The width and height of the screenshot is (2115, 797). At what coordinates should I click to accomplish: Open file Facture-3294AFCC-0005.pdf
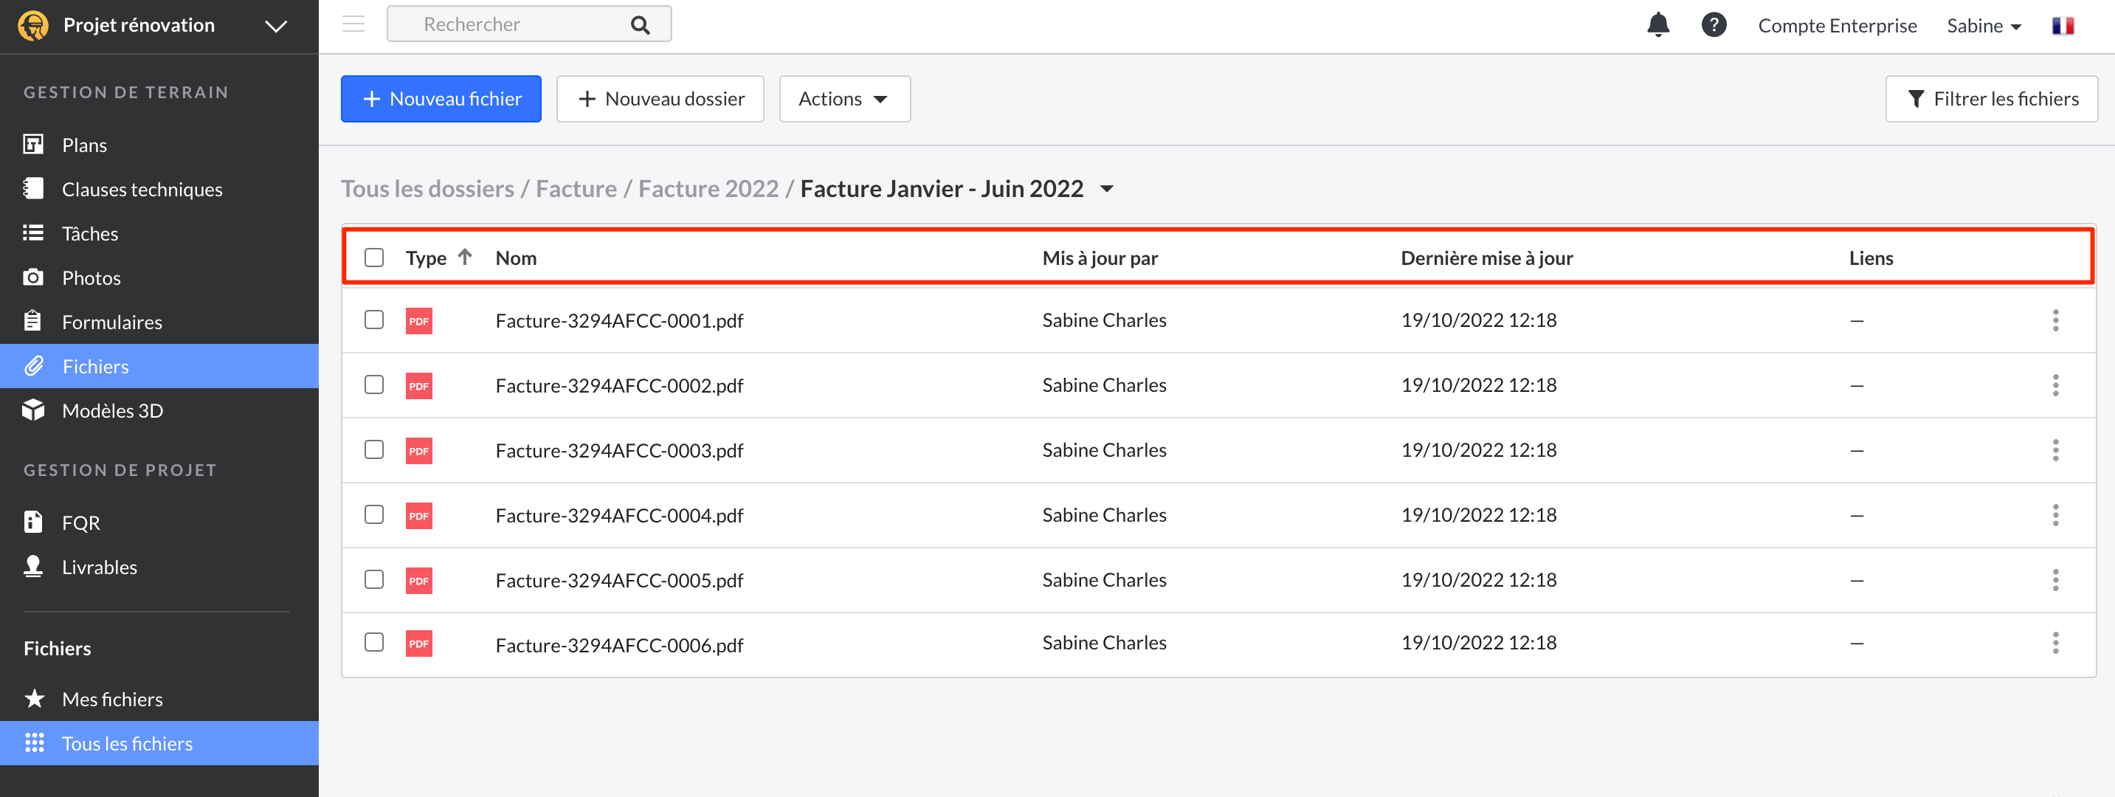pyautogui.click(x=619, y=579)
